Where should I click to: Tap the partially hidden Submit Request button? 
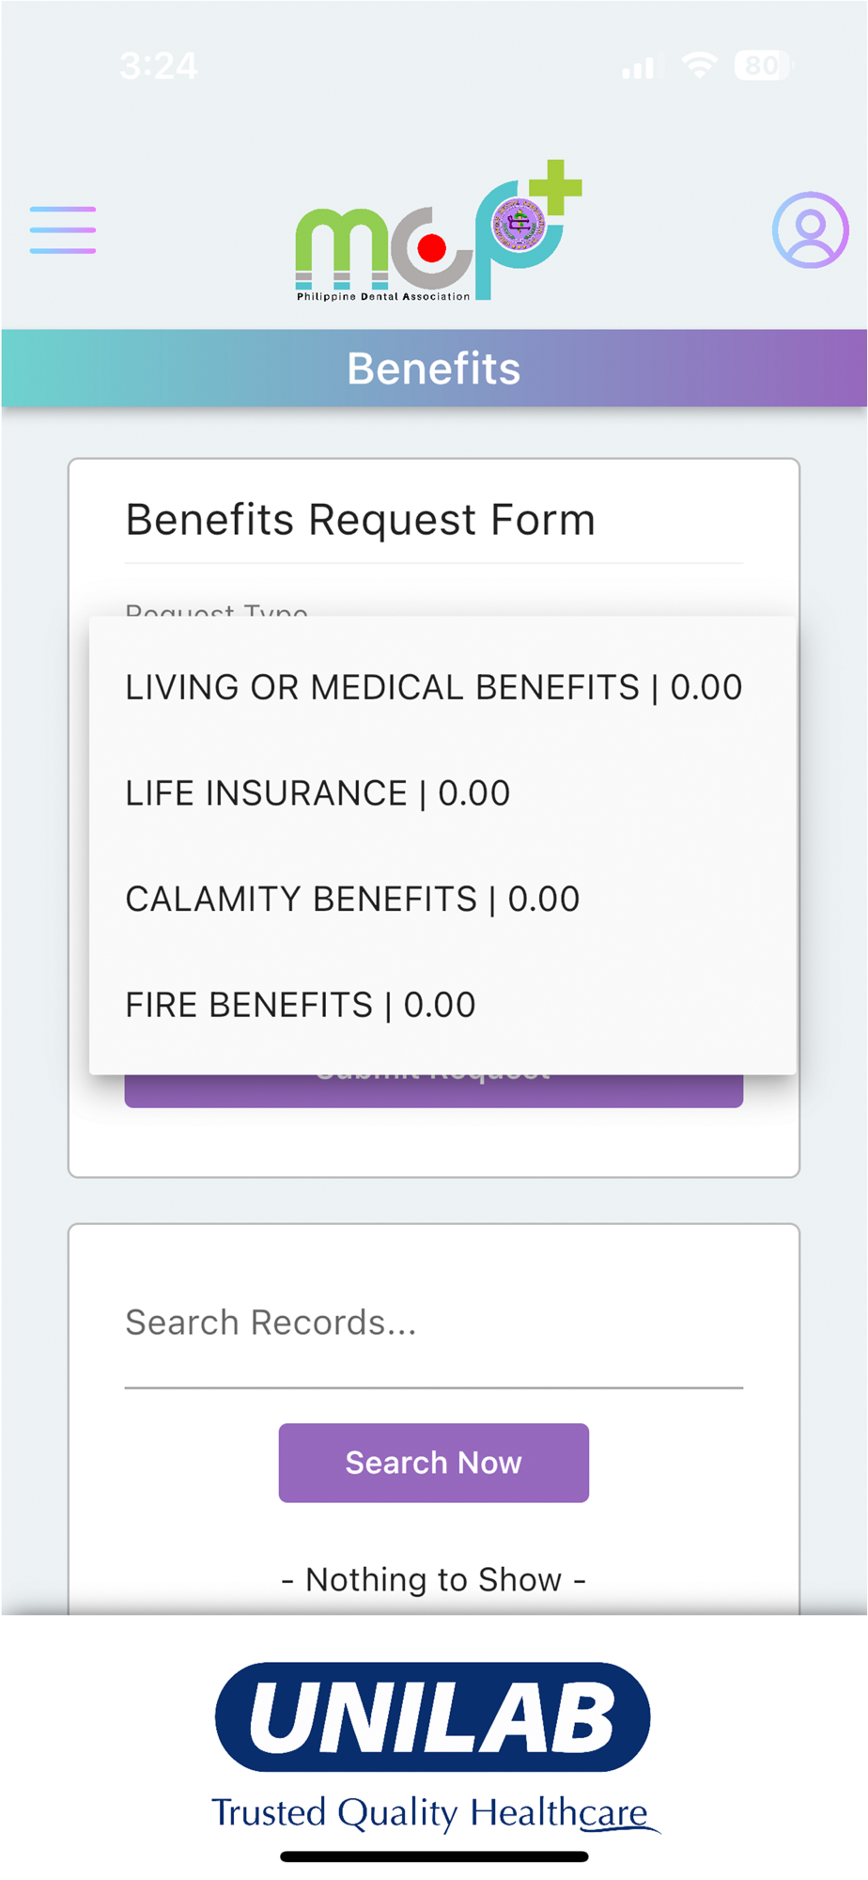click(x=434, y=1090)
